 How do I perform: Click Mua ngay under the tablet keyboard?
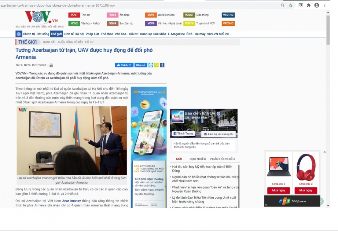point(279,190)
